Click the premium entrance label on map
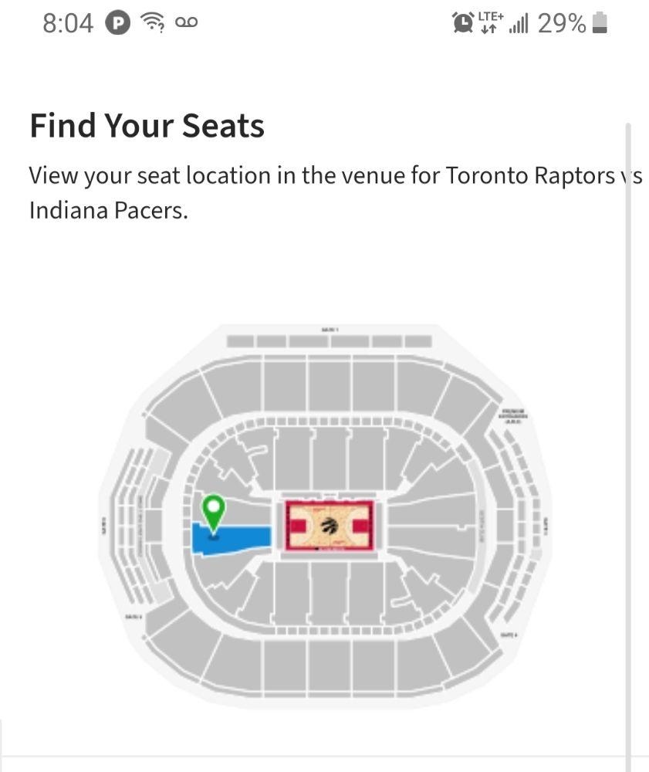649x772 pixels. 515,415
